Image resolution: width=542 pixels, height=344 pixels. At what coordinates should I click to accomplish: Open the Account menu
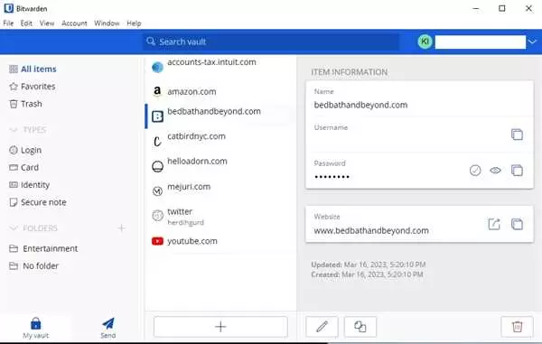coord(74,23)
